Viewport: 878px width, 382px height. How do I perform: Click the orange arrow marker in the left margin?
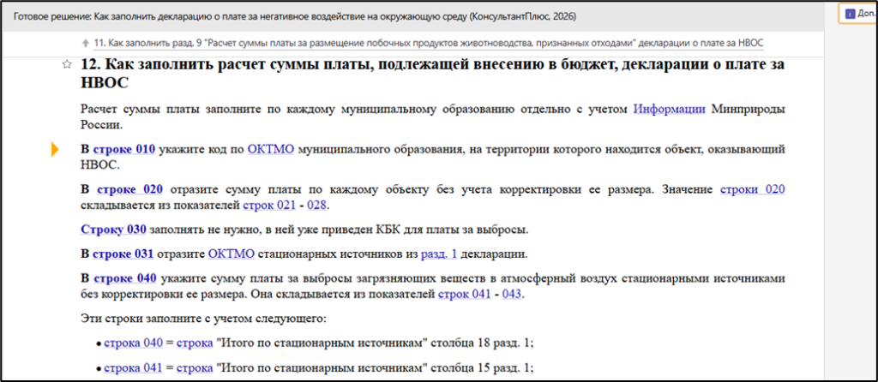[x=55, y=149]
